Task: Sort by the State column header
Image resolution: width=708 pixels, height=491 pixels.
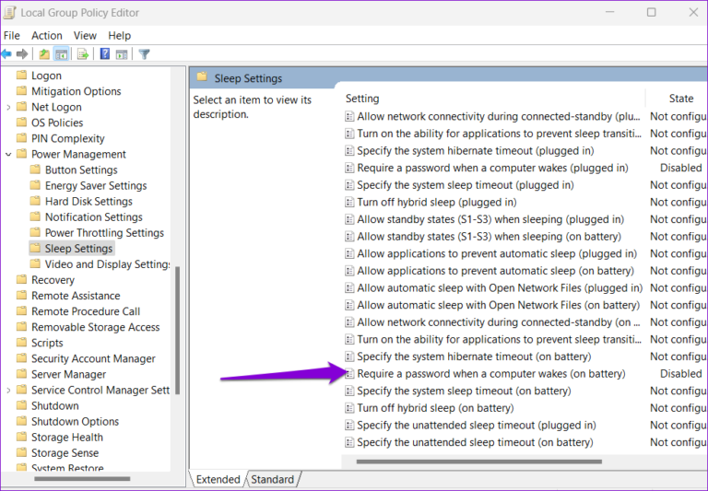Action: pos(681,99)
